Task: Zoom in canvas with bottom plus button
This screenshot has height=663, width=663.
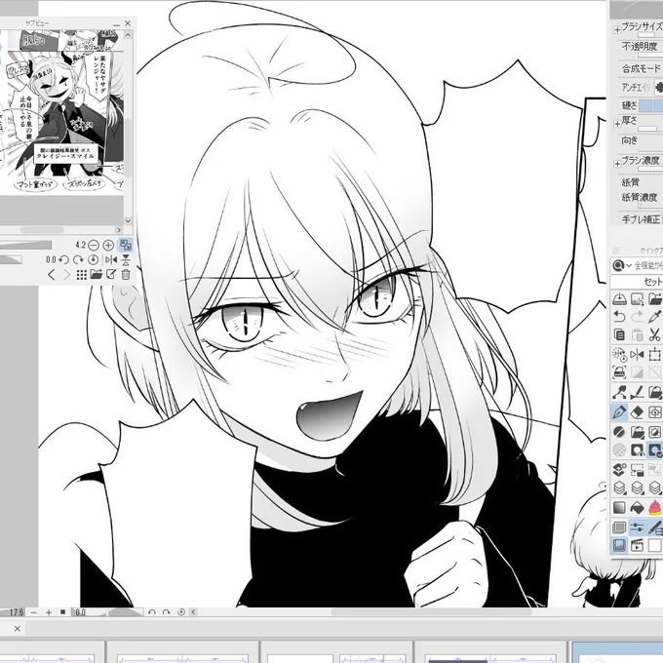Action: pos(49,612)
